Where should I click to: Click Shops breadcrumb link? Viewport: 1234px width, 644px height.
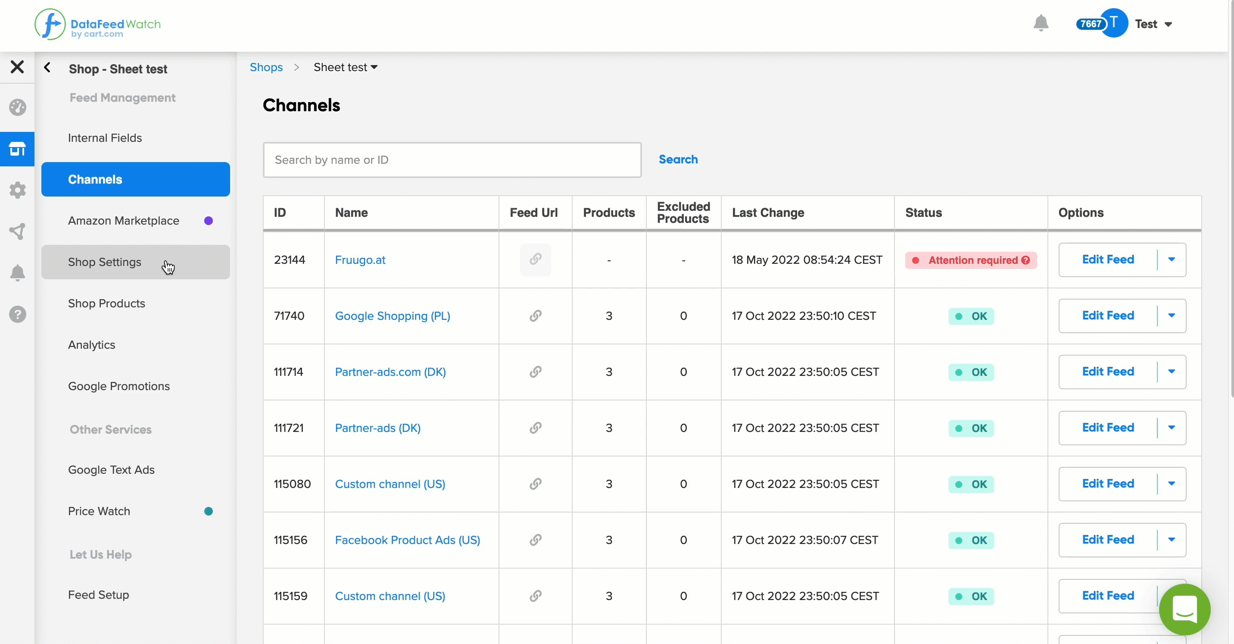(x=266, y=68)
